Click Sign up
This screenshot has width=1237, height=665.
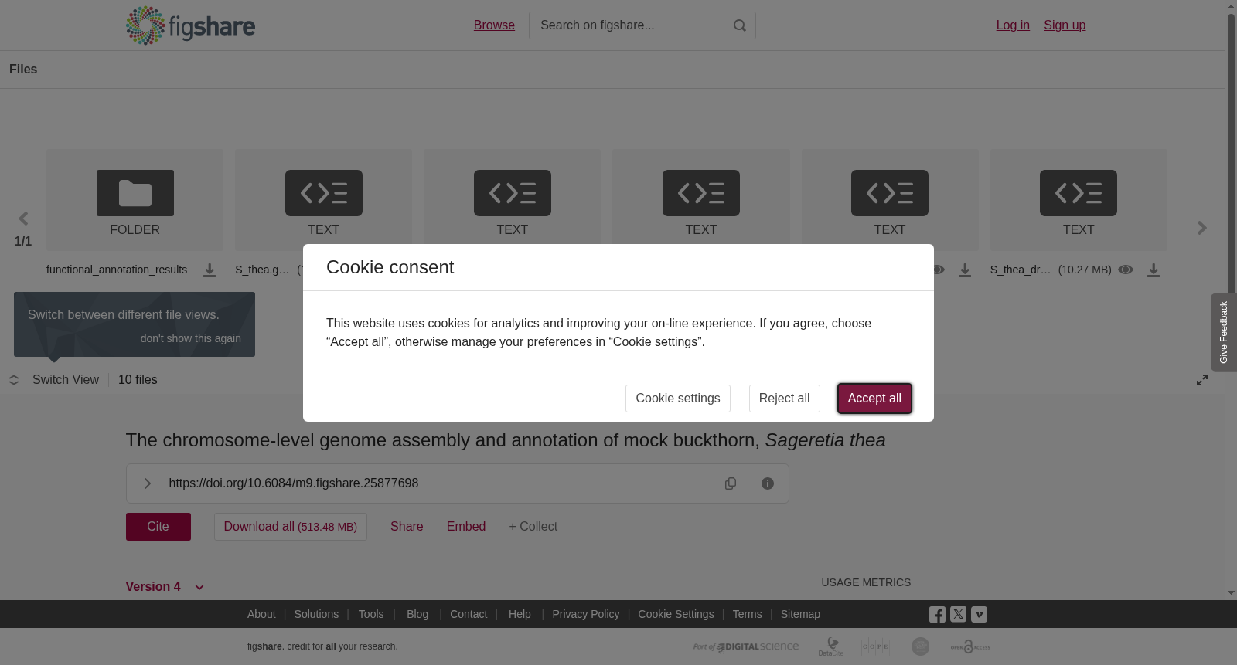click(x=1065, y=25)
